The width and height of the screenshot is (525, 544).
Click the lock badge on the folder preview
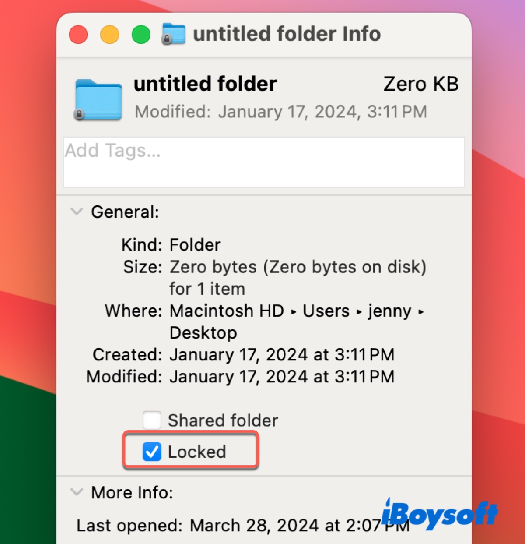pyautogui.click(x=80, y=115)
